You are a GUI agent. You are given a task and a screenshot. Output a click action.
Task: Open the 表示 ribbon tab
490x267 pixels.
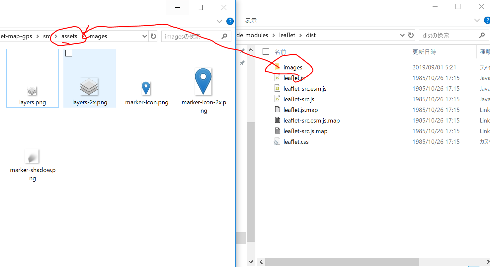click(251, 21)
